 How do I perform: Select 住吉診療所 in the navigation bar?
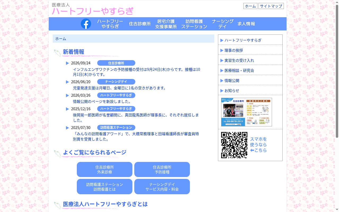point(140,24)
